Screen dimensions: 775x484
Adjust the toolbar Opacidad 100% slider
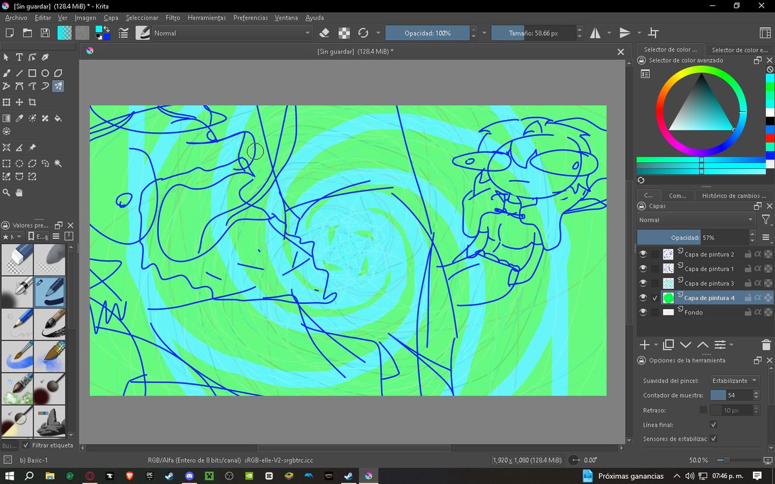[428, 33]
